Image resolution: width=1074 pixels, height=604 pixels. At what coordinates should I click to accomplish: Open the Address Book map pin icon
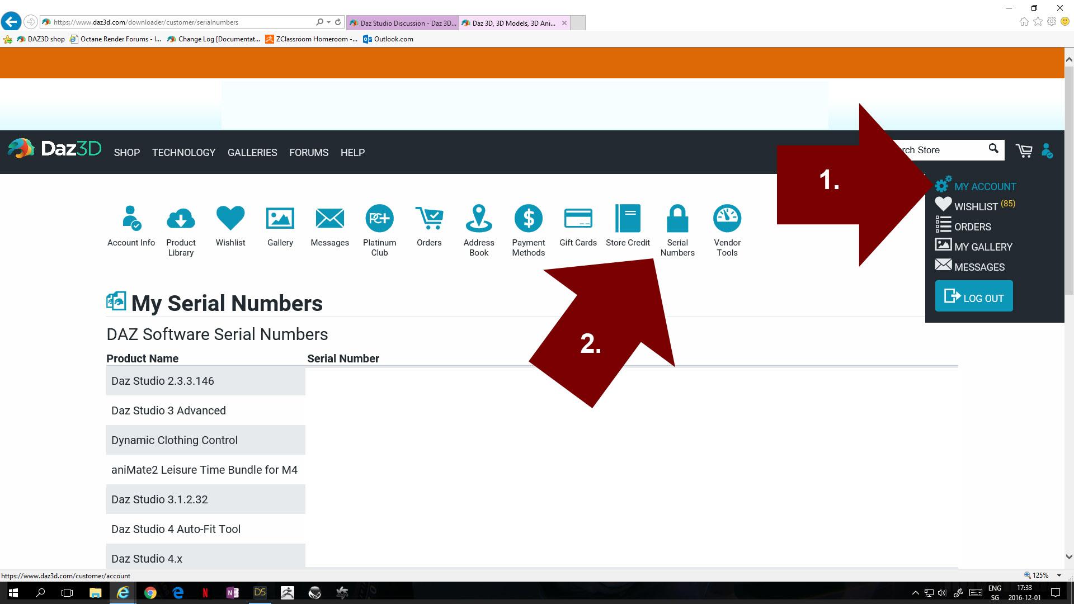click(479, 218)
